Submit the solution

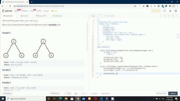(x=173, y=93)
